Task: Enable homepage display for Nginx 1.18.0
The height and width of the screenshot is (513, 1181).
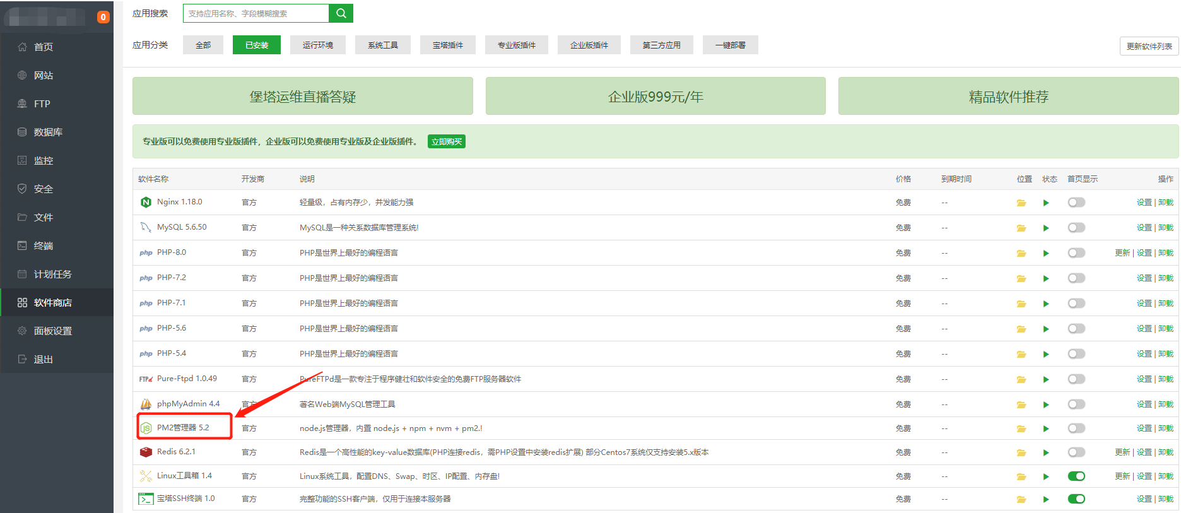Action: pos(1076,203)
